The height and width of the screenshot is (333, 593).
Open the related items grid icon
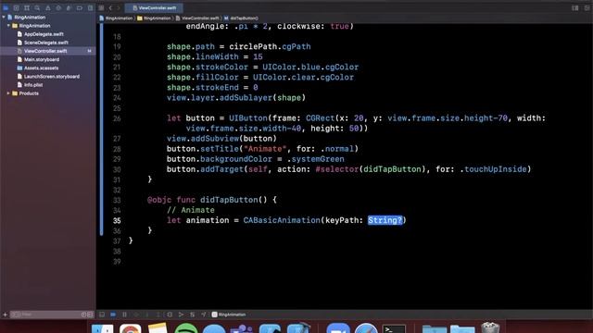(101, 8)
